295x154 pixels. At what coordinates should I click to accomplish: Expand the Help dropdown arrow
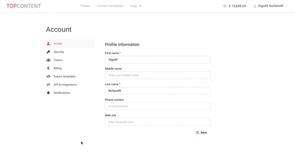(x=140, y=6)
